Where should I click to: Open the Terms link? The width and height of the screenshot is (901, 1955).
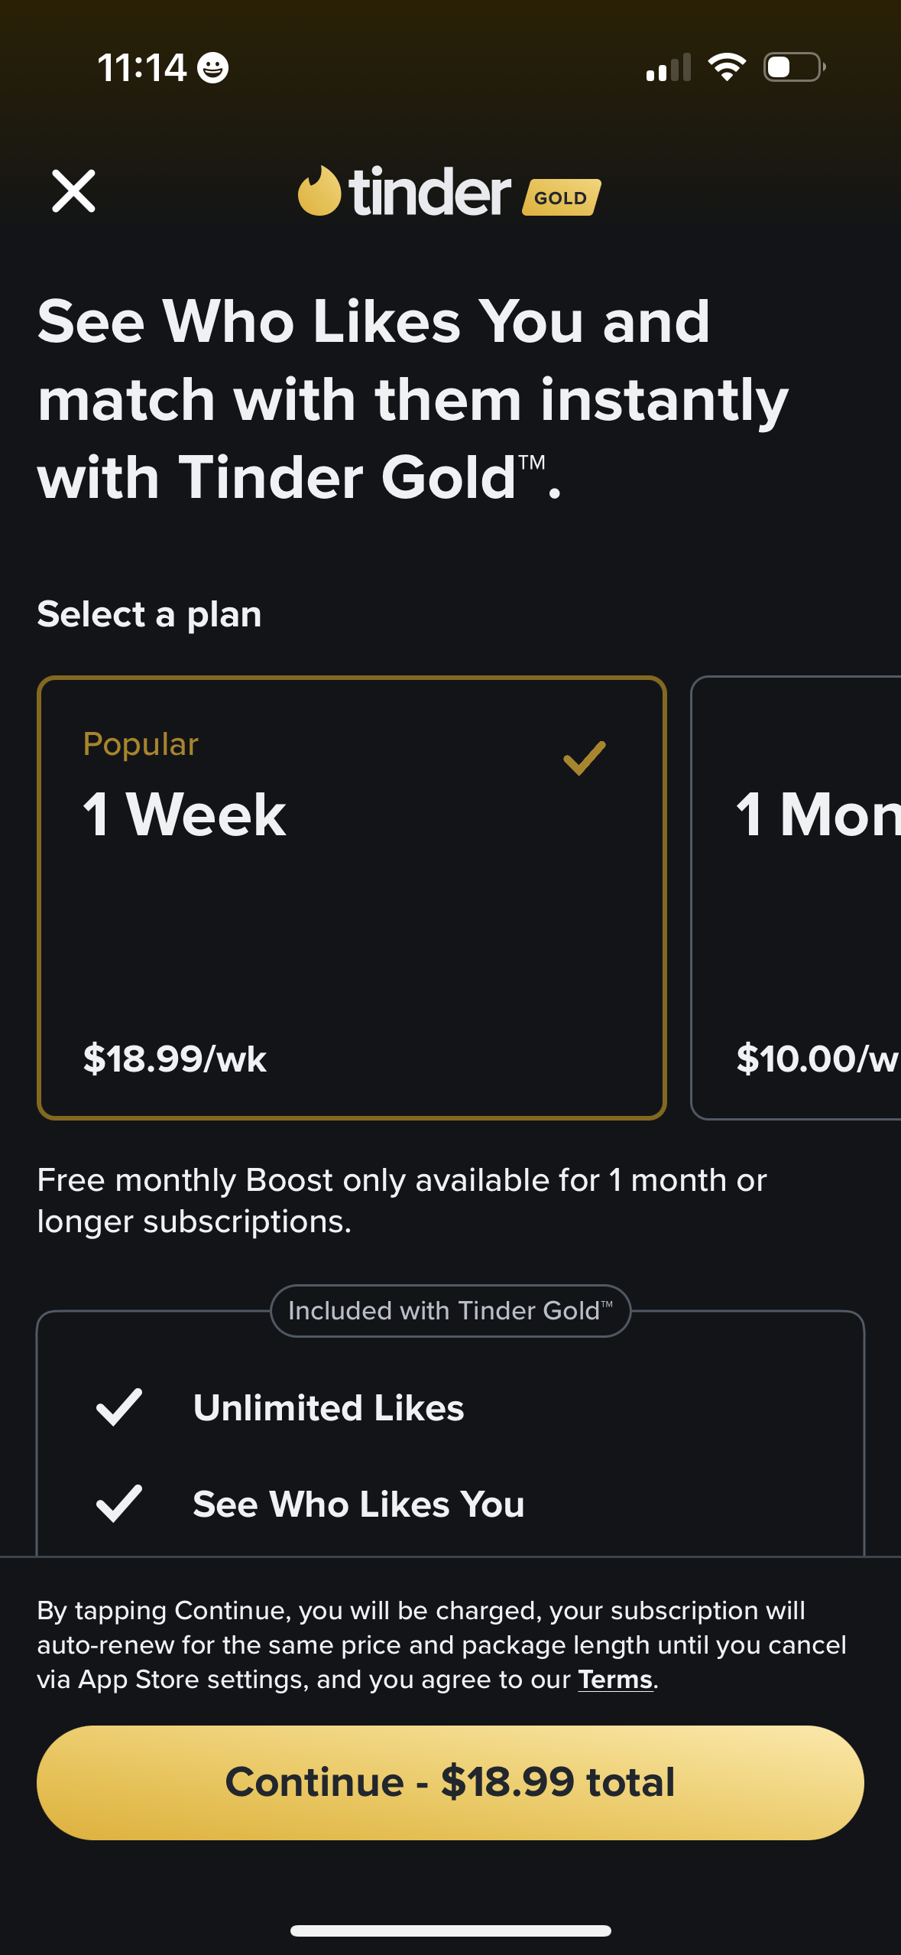click(x=615, y=1680)
